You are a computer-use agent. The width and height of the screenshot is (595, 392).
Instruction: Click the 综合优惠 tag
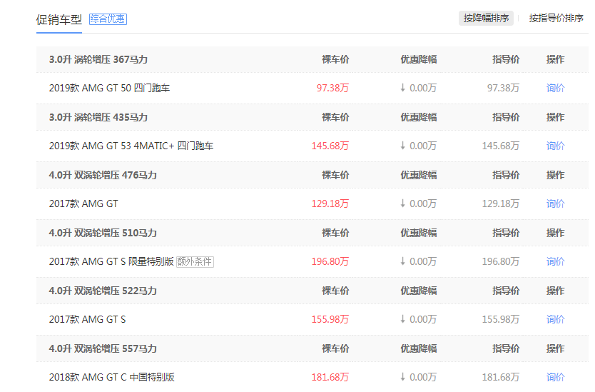108,19
